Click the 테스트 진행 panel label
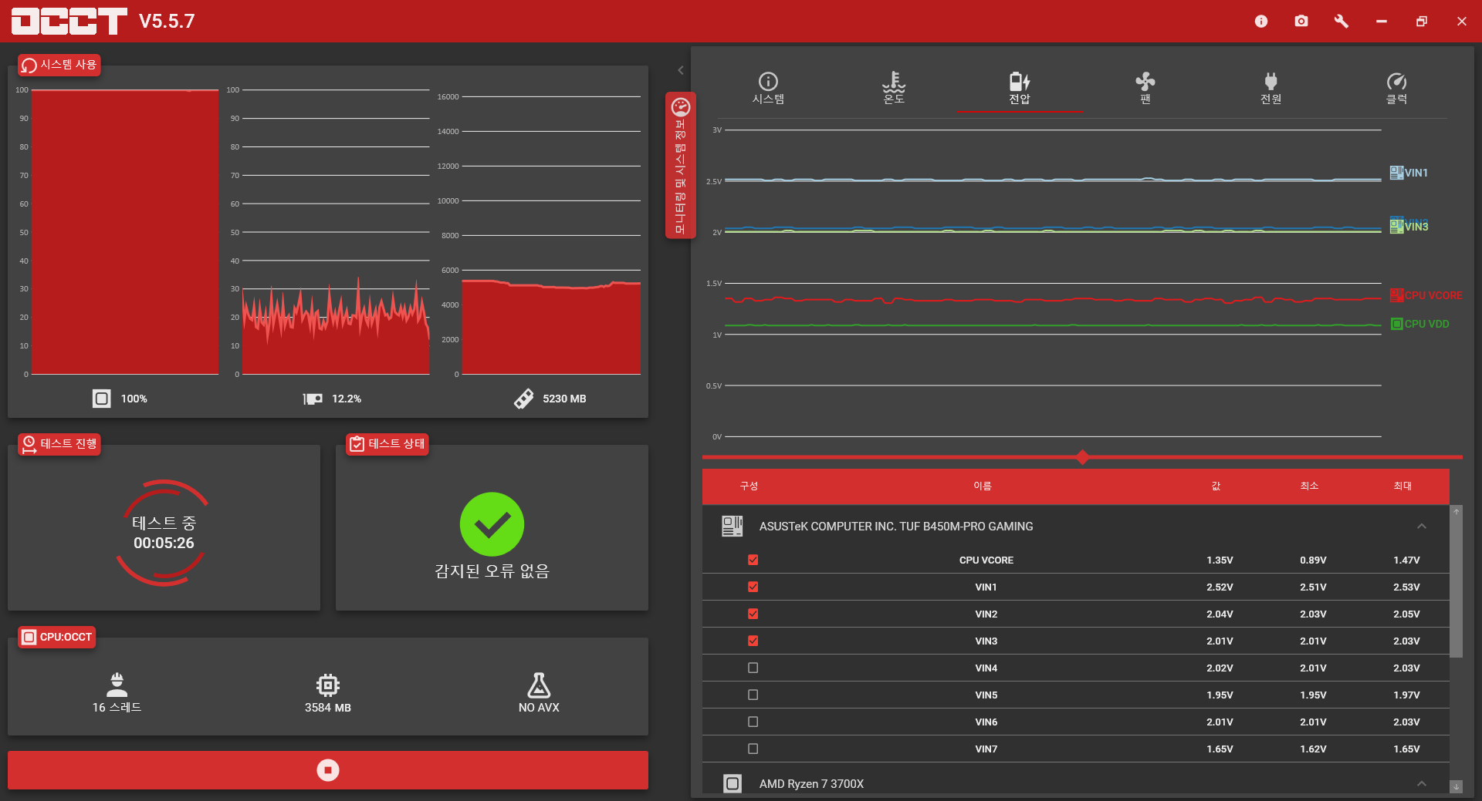 pyautogui.click(x=59, y=444)
